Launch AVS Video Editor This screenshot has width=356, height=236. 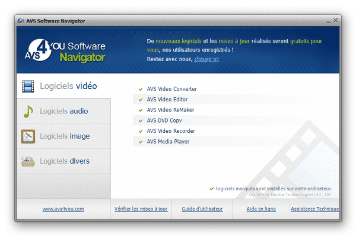point(167,100)
